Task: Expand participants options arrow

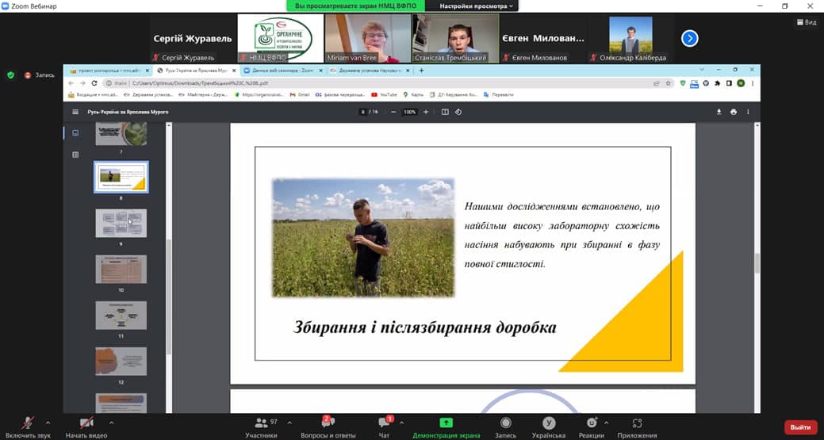Action: pyautogui.click(x=289, y=422)
